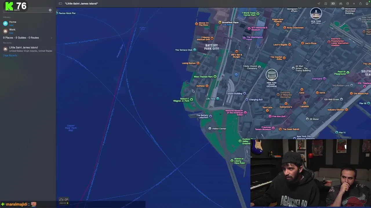Toggle the 3D map view button
The width and height of the screenshot is (371, 208).
tap(333, 3)
